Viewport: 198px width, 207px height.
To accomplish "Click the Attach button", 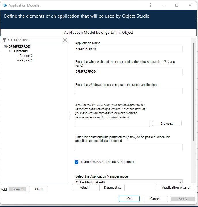I will pyautogui.click(x=84, y=187).
